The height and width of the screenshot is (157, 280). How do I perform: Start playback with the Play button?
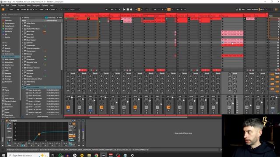coord(124,10)
